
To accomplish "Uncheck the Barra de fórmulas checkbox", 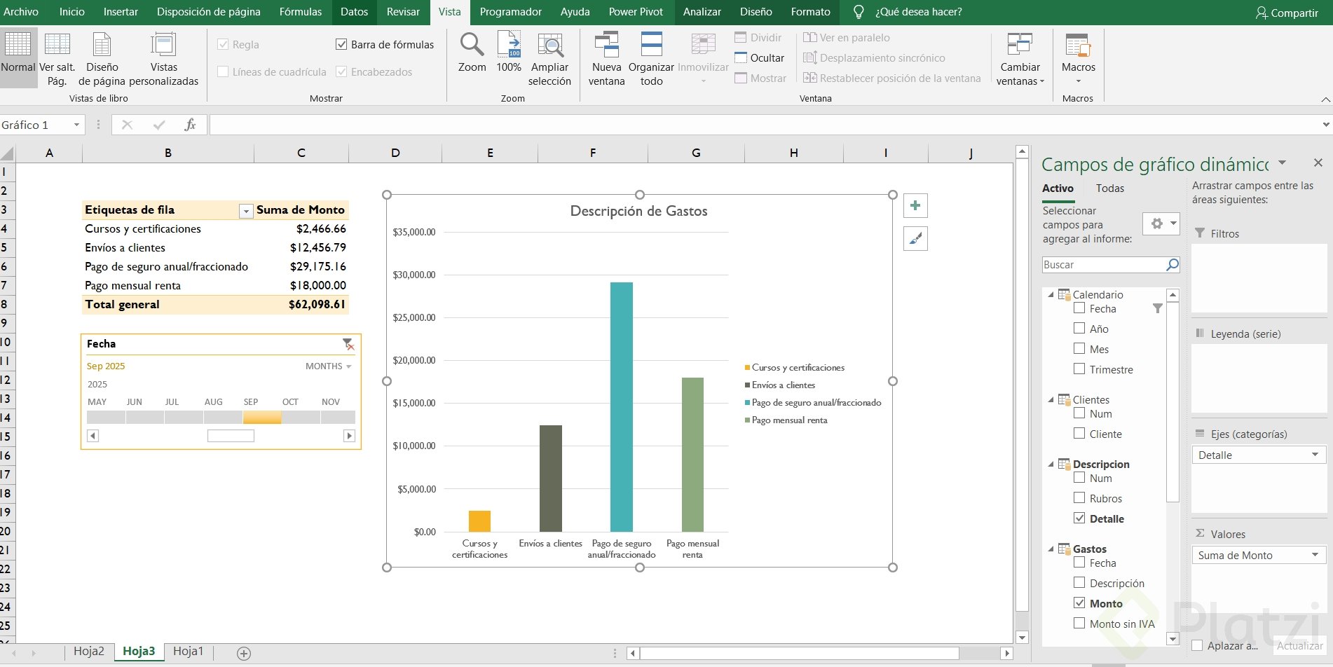I will [341, 45].
